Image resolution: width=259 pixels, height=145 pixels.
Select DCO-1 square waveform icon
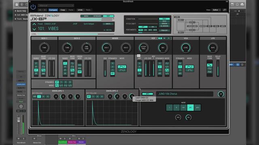43,70
